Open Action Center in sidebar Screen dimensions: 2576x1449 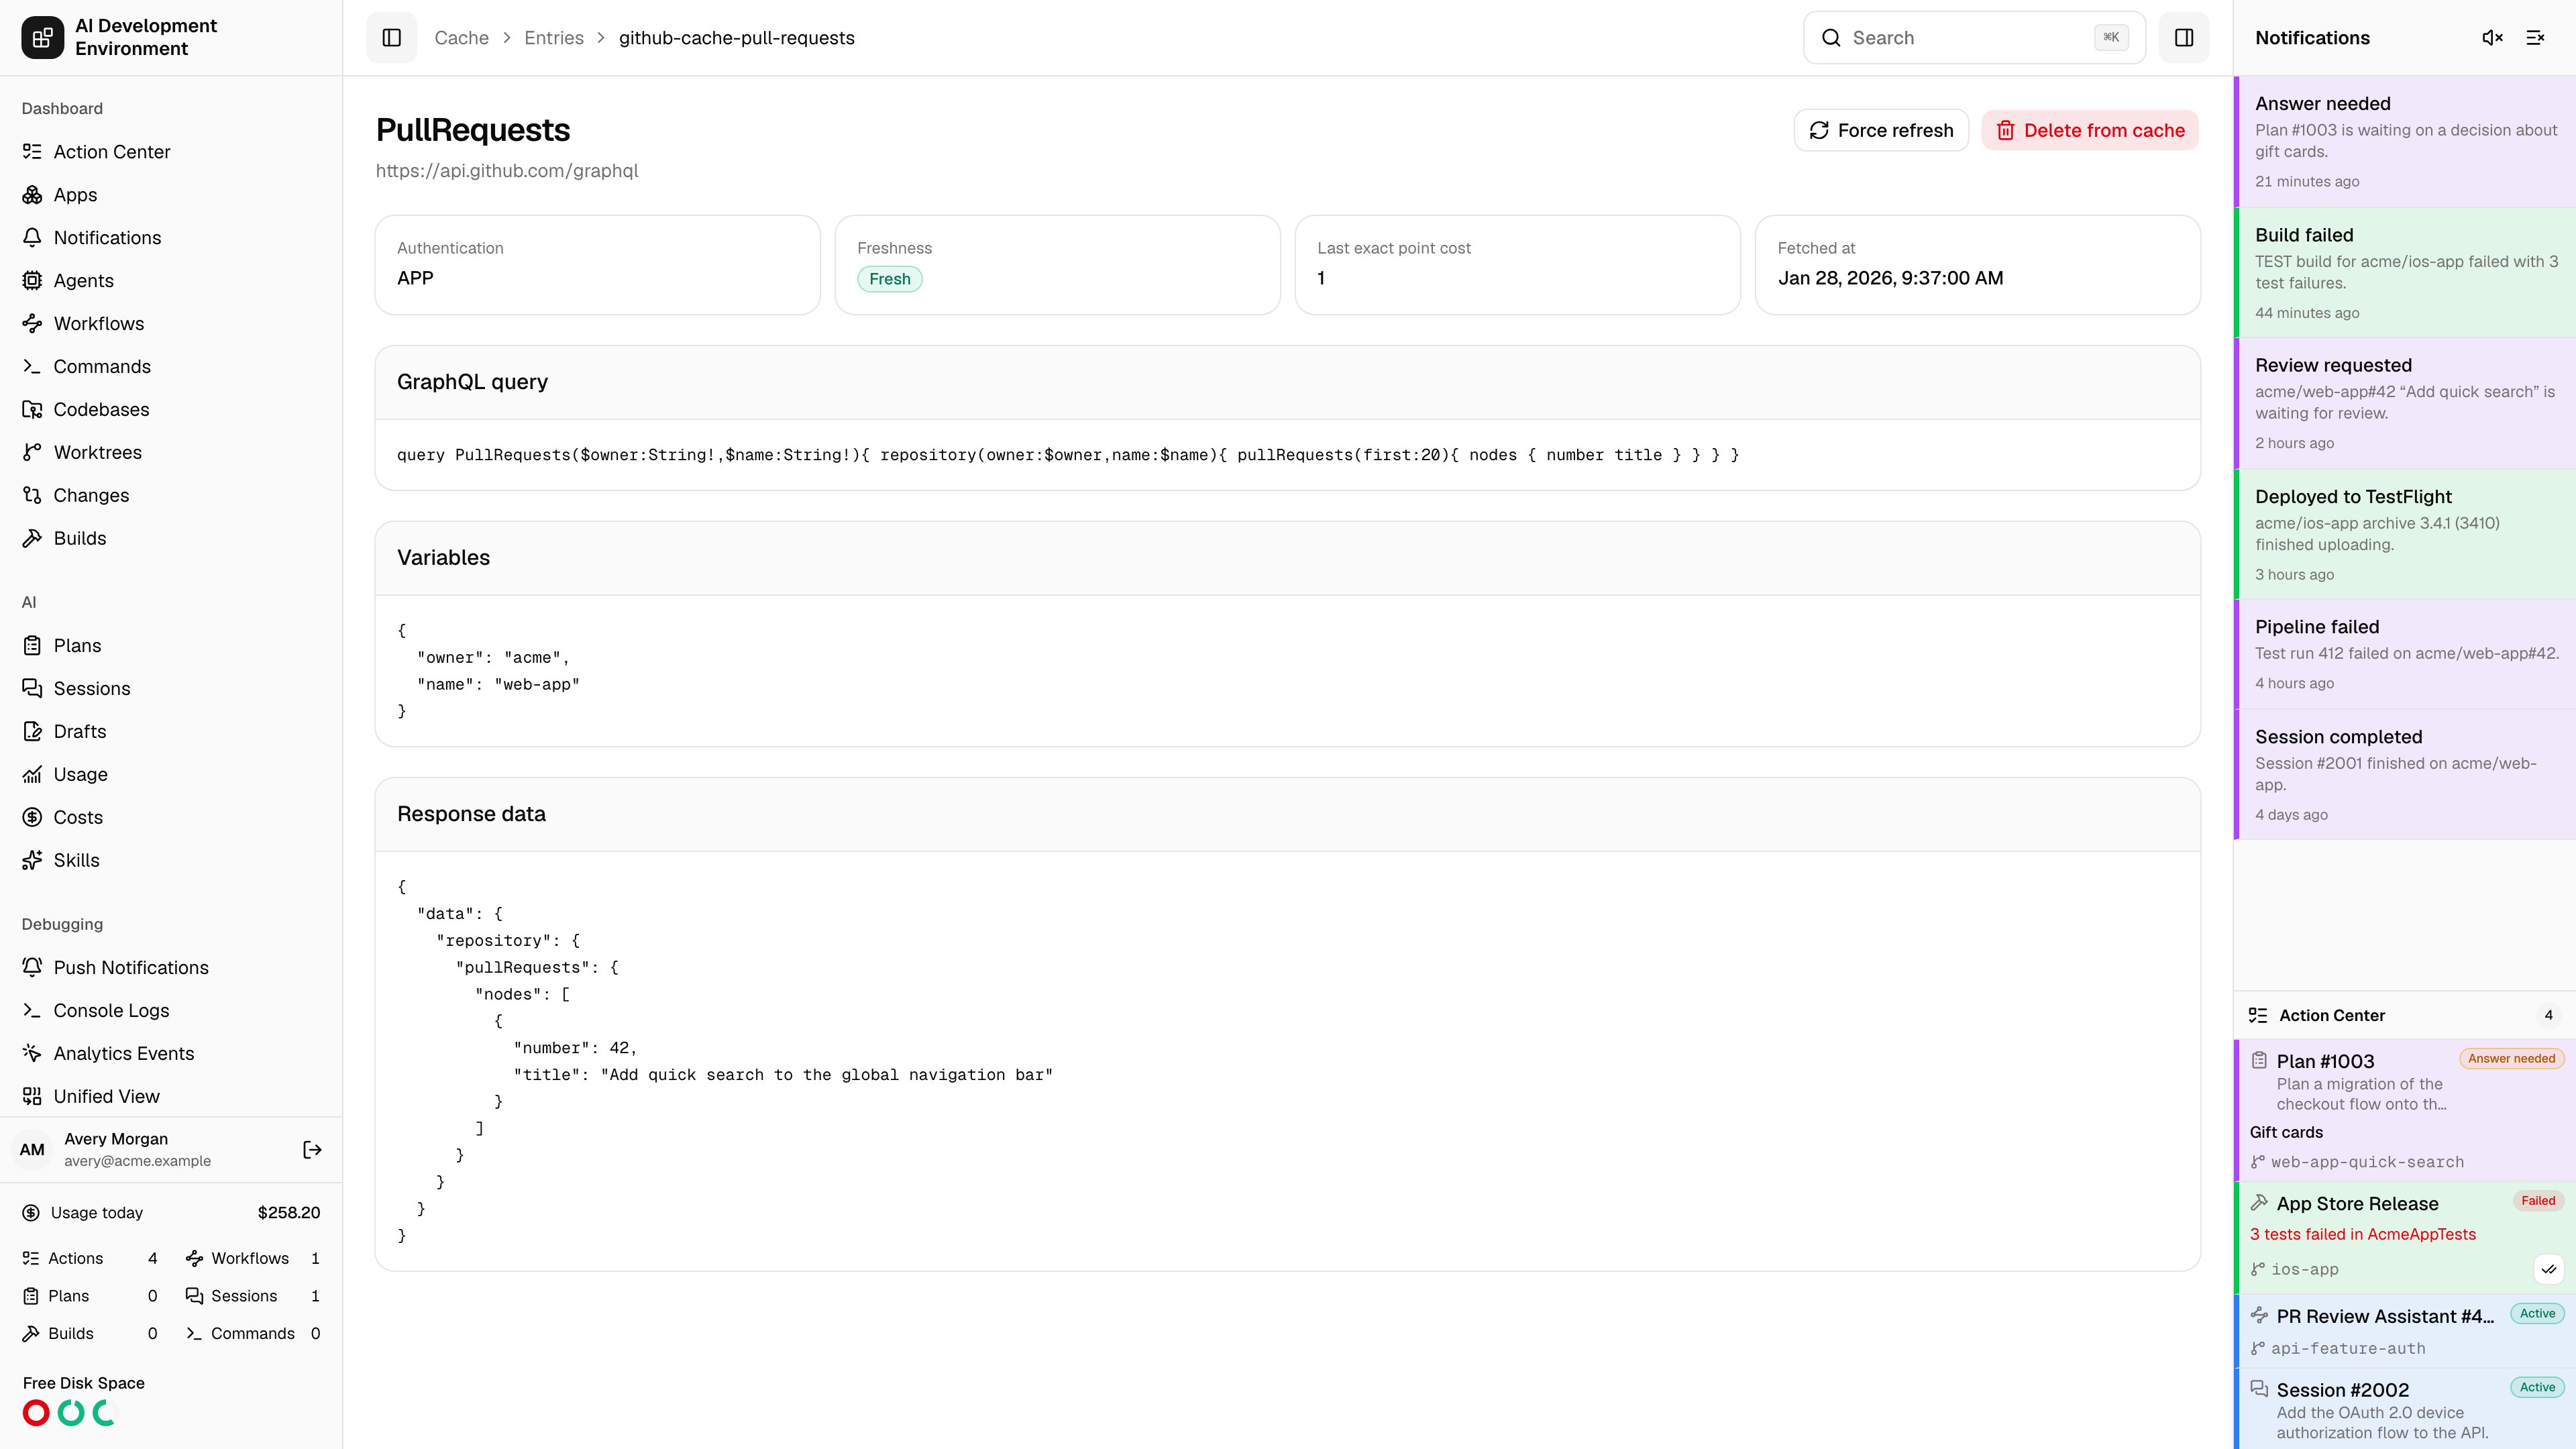pyautogui.click(x=171, y=152)
